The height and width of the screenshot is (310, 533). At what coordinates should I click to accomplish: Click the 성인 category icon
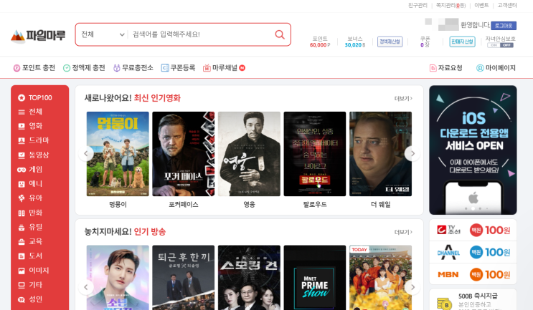22,299
